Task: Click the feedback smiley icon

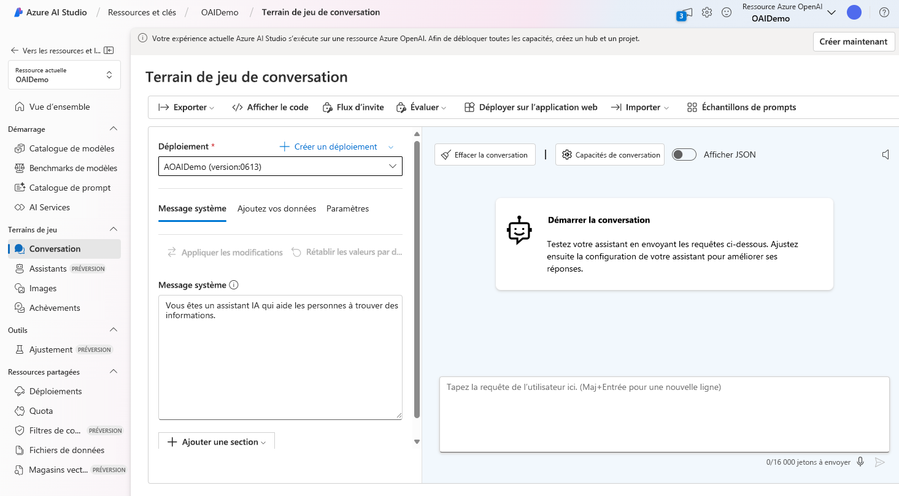Action: tap(727, 12)
